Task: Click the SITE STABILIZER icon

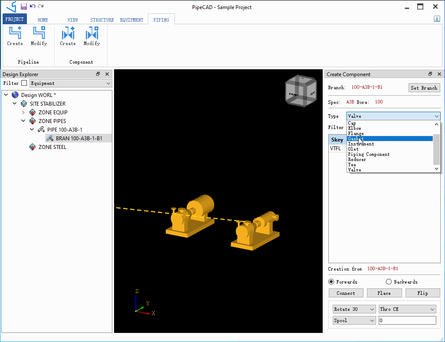Action: coord(24,104)
